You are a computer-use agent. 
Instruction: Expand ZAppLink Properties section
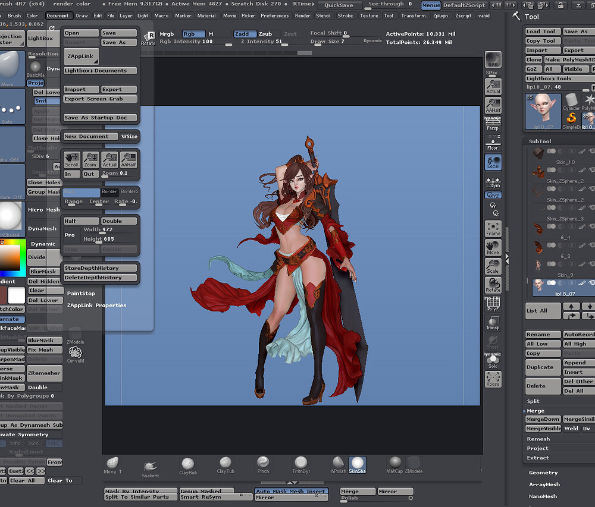(x=96, y=305)
